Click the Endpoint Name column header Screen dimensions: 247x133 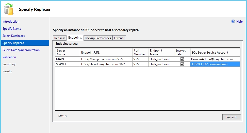click(x=161, y=52)
